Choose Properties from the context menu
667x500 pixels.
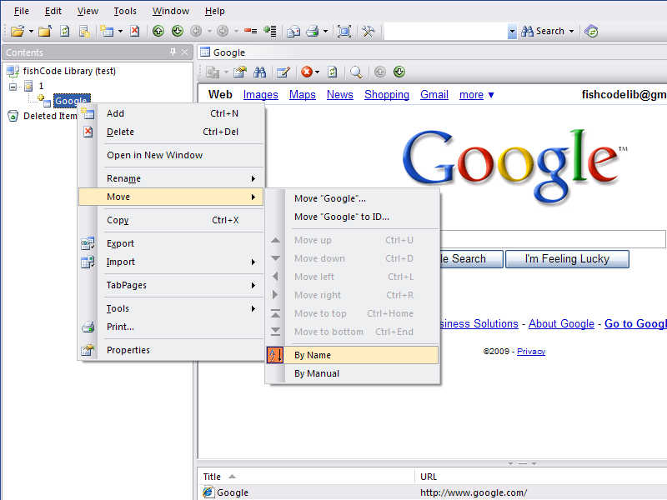pyautogui.click(x=172, y=350)
